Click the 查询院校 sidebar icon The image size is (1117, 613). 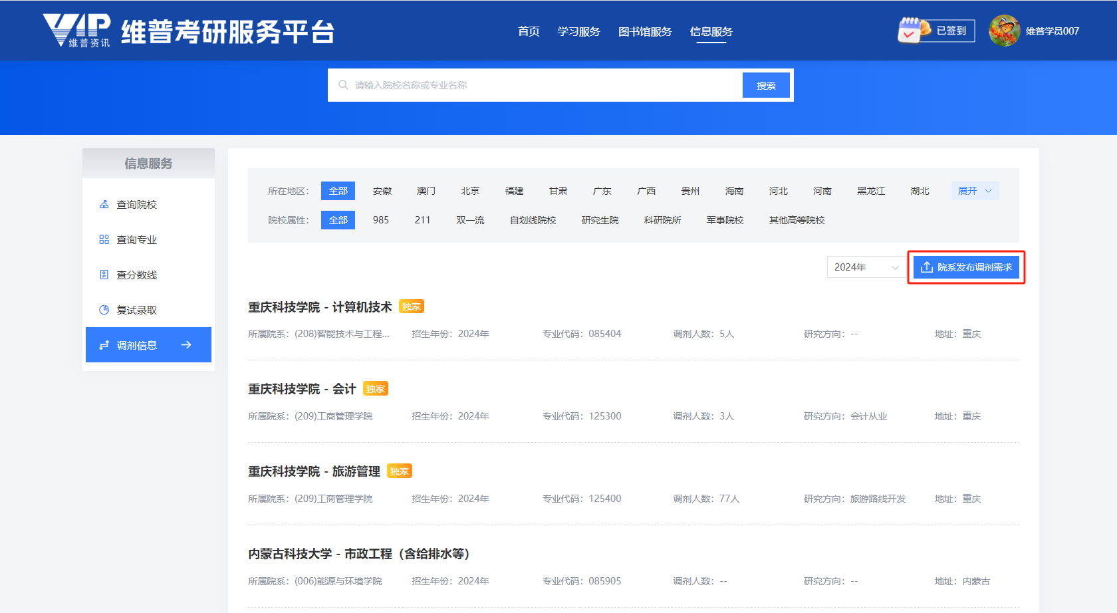point(104,204)
